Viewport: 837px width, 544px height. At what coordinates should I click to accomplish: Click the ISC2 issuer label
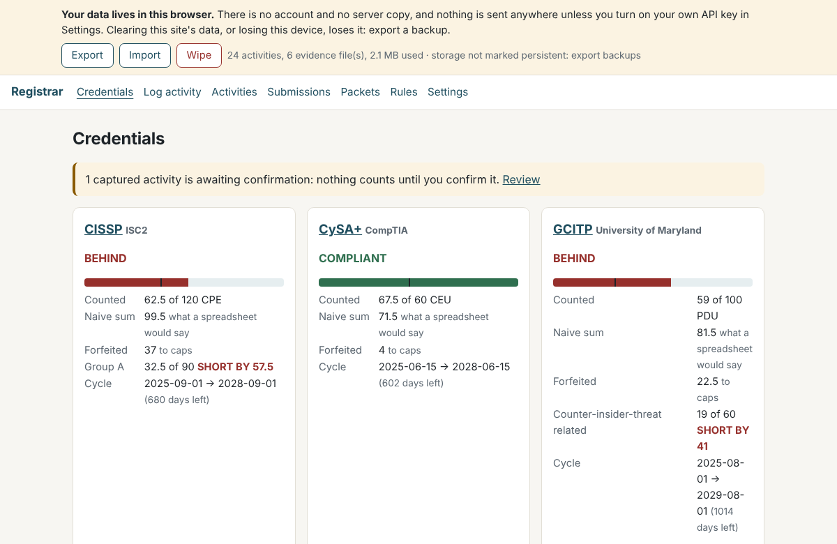[137, 230]
